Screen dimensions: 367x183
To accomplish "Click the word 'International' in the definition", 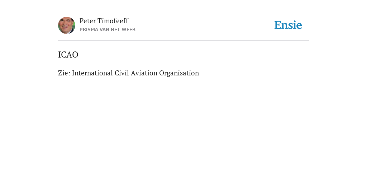I will click(92, 73).
